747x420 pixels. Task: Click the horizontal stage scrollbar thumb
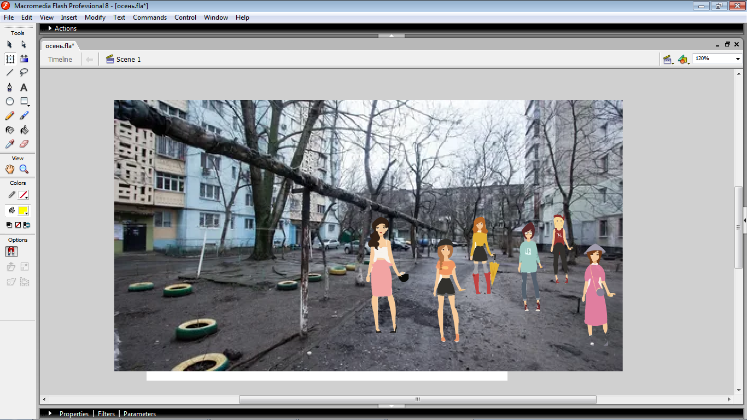[418, 399]
